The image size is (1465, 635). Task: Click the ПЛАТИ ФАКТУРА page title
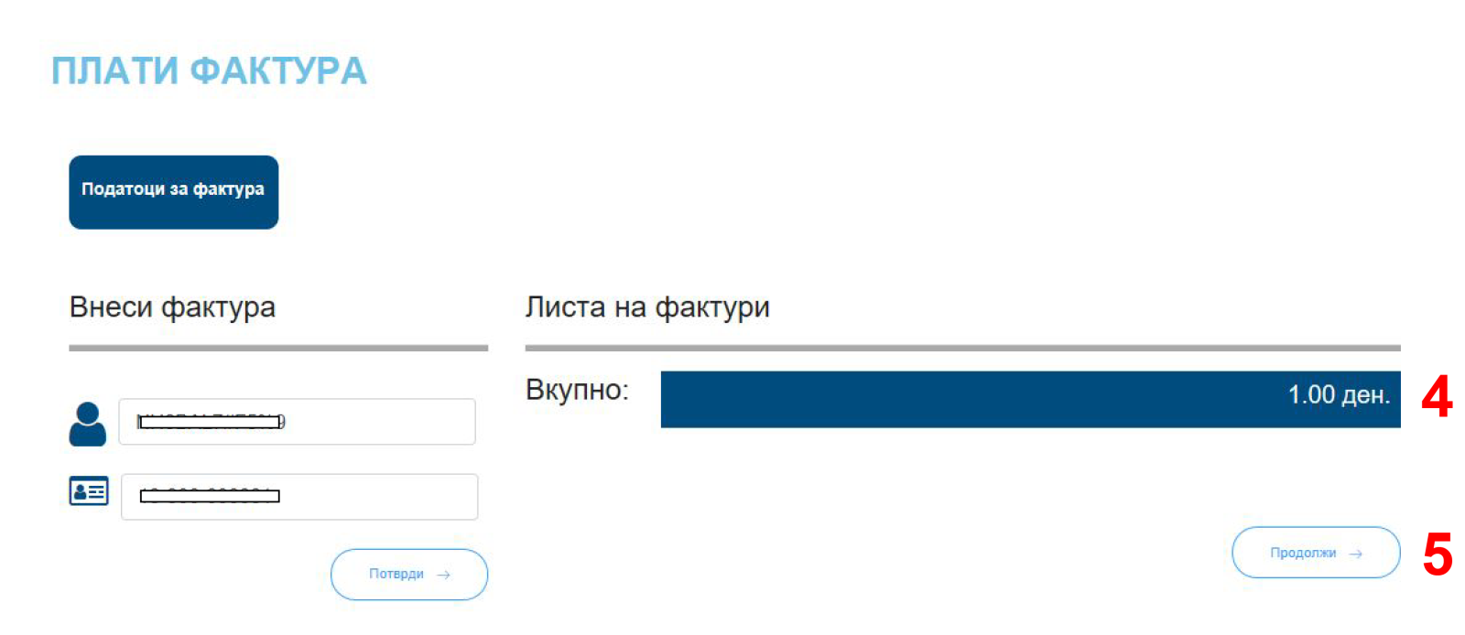pos(210,70)
